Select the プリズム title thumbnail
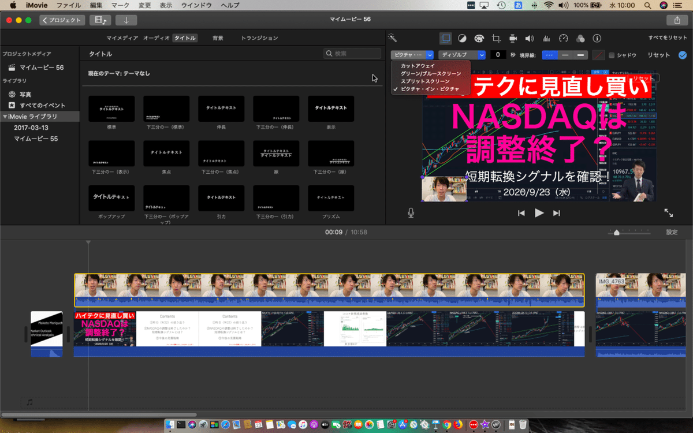This screenshot has width=693, height=433. click(331, 197)
